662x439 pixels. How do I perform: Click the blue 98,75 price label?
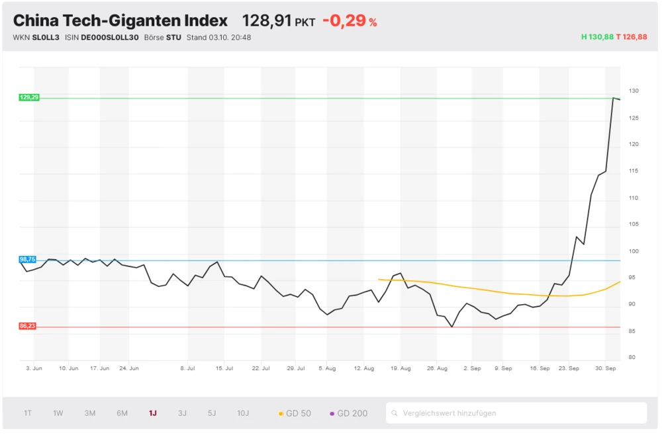pos(26,259)
